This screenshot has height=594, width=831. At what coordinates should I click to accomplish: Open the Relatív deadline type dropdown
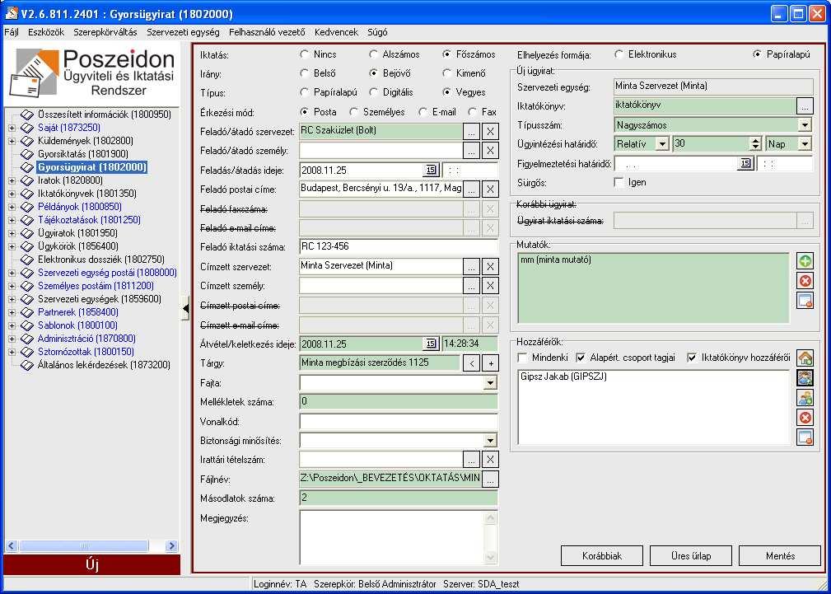pyautogui.click(x=662, y=143)
